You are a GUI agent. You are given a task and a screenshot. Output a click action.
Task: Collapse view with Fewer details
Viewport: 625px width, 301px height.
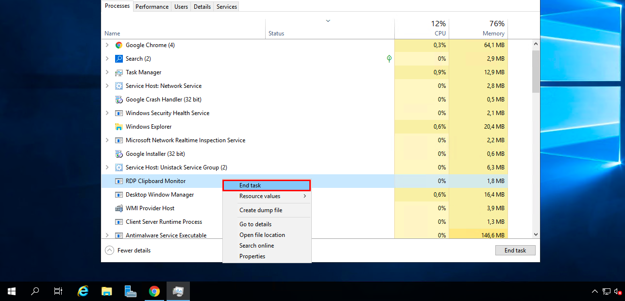coord(128,251)
